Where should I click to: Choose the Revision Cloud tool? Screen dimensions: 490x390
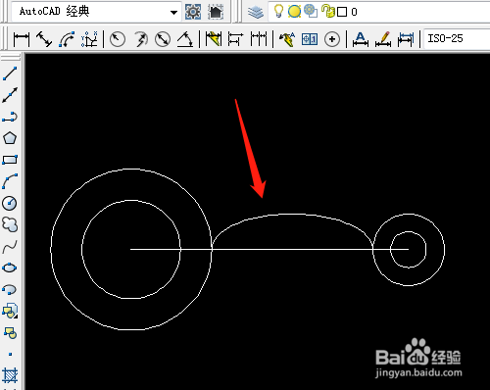point(10,224)
